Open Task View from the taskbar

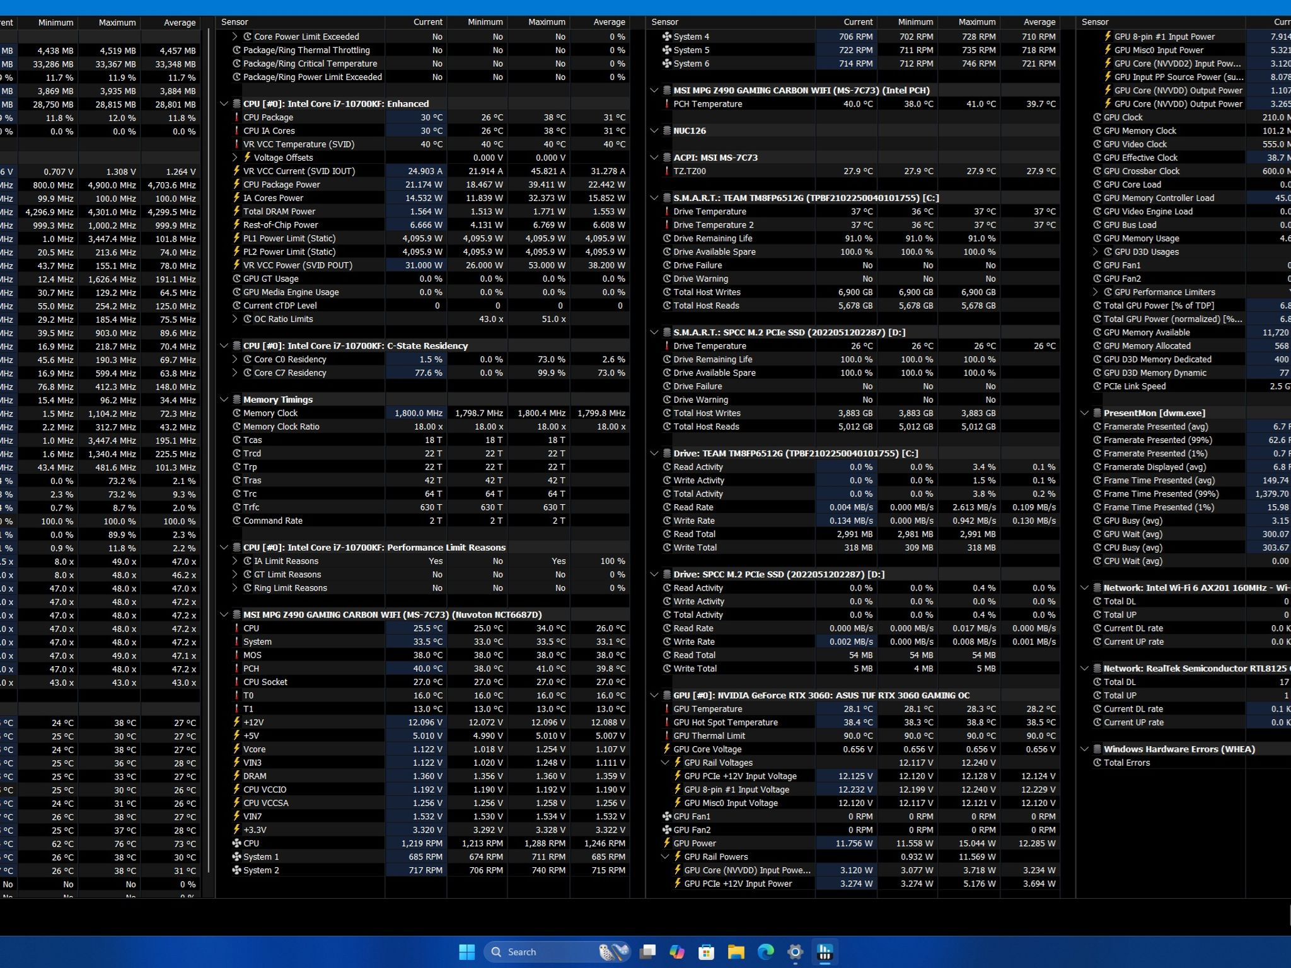(647, 952)
